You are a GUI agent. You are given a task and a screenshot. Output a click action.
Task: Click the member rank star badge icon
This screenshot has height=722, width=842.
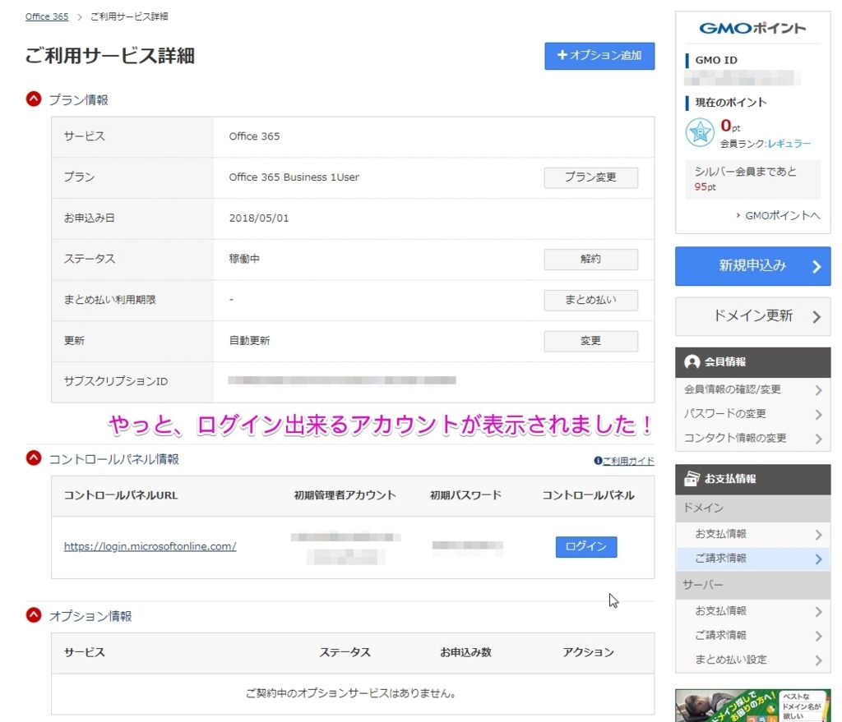(x=700, y=132)
